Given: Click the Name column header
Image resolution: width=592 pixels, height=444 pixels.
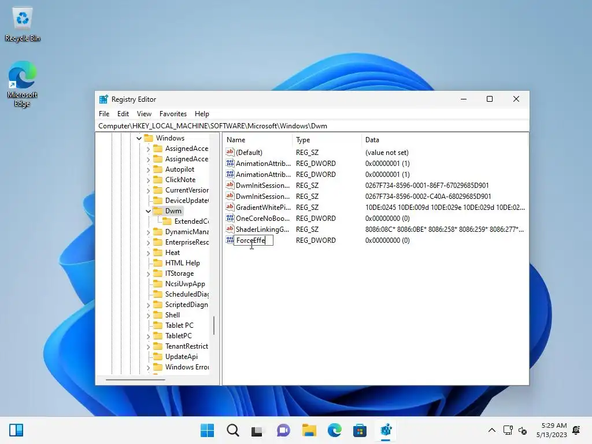Looking at the screenshot, I should pos(257,140).
